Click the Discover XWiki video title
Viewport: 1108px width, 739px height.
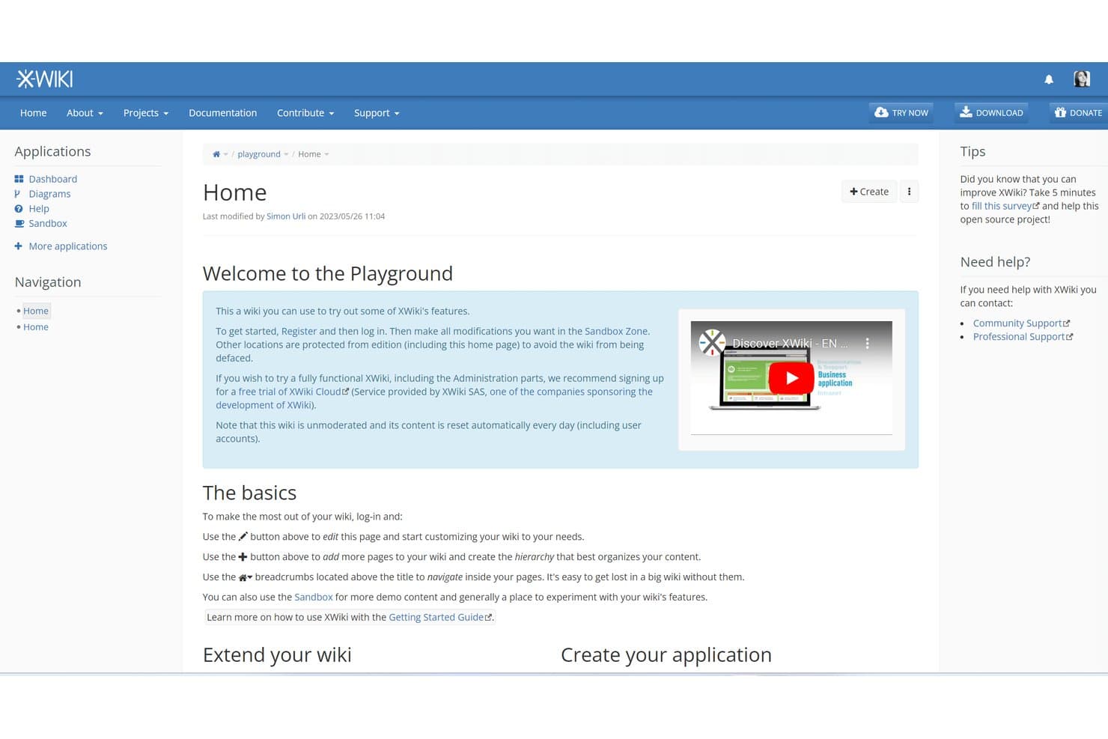pos(790,344)
